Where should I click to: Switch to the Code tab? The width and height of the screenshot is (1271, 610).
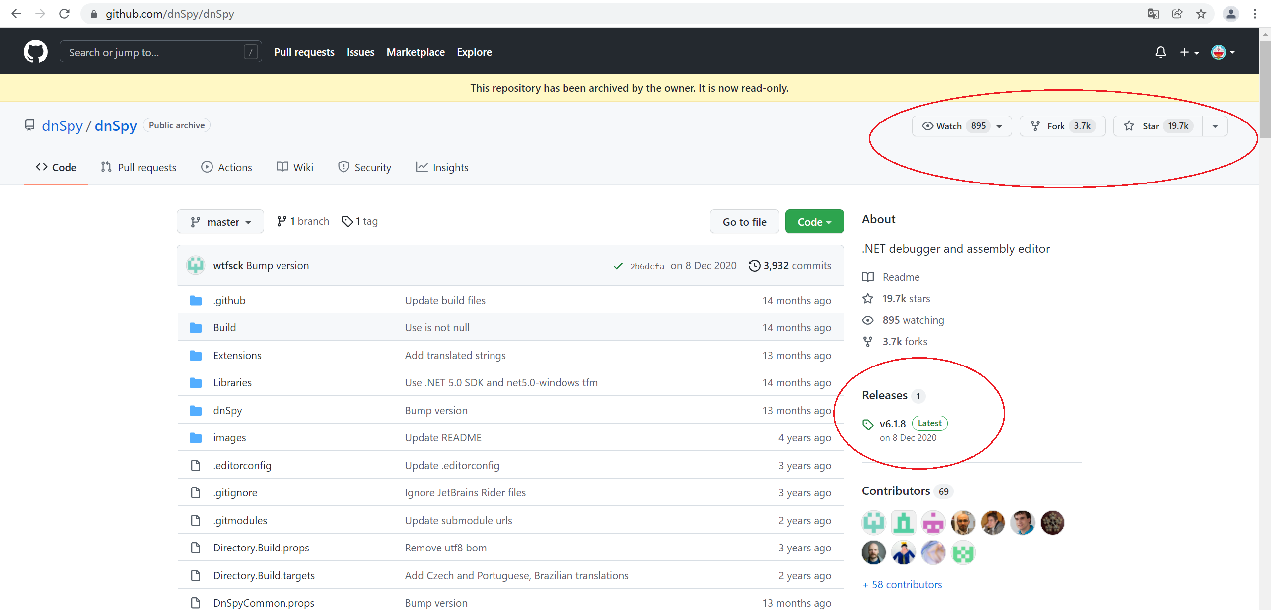click(x=56, y=167)
